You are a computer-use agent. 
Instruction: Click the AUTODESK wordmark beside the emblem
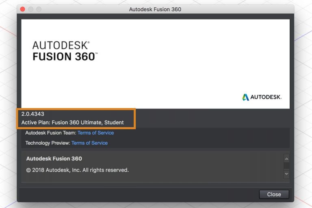(266, 97)
